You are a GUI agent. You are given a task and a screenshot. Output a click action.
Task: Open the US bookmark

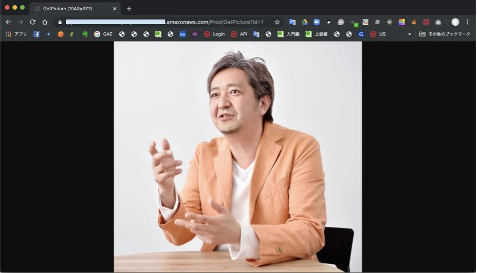378,34
